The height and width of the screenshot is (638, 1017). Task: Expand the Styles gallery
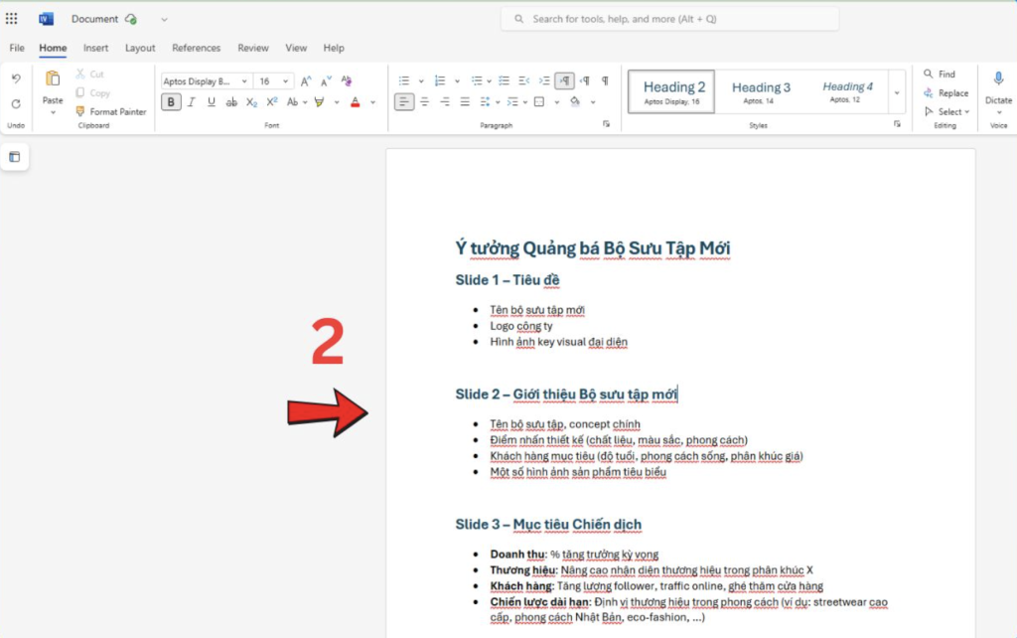pos(897,92)
